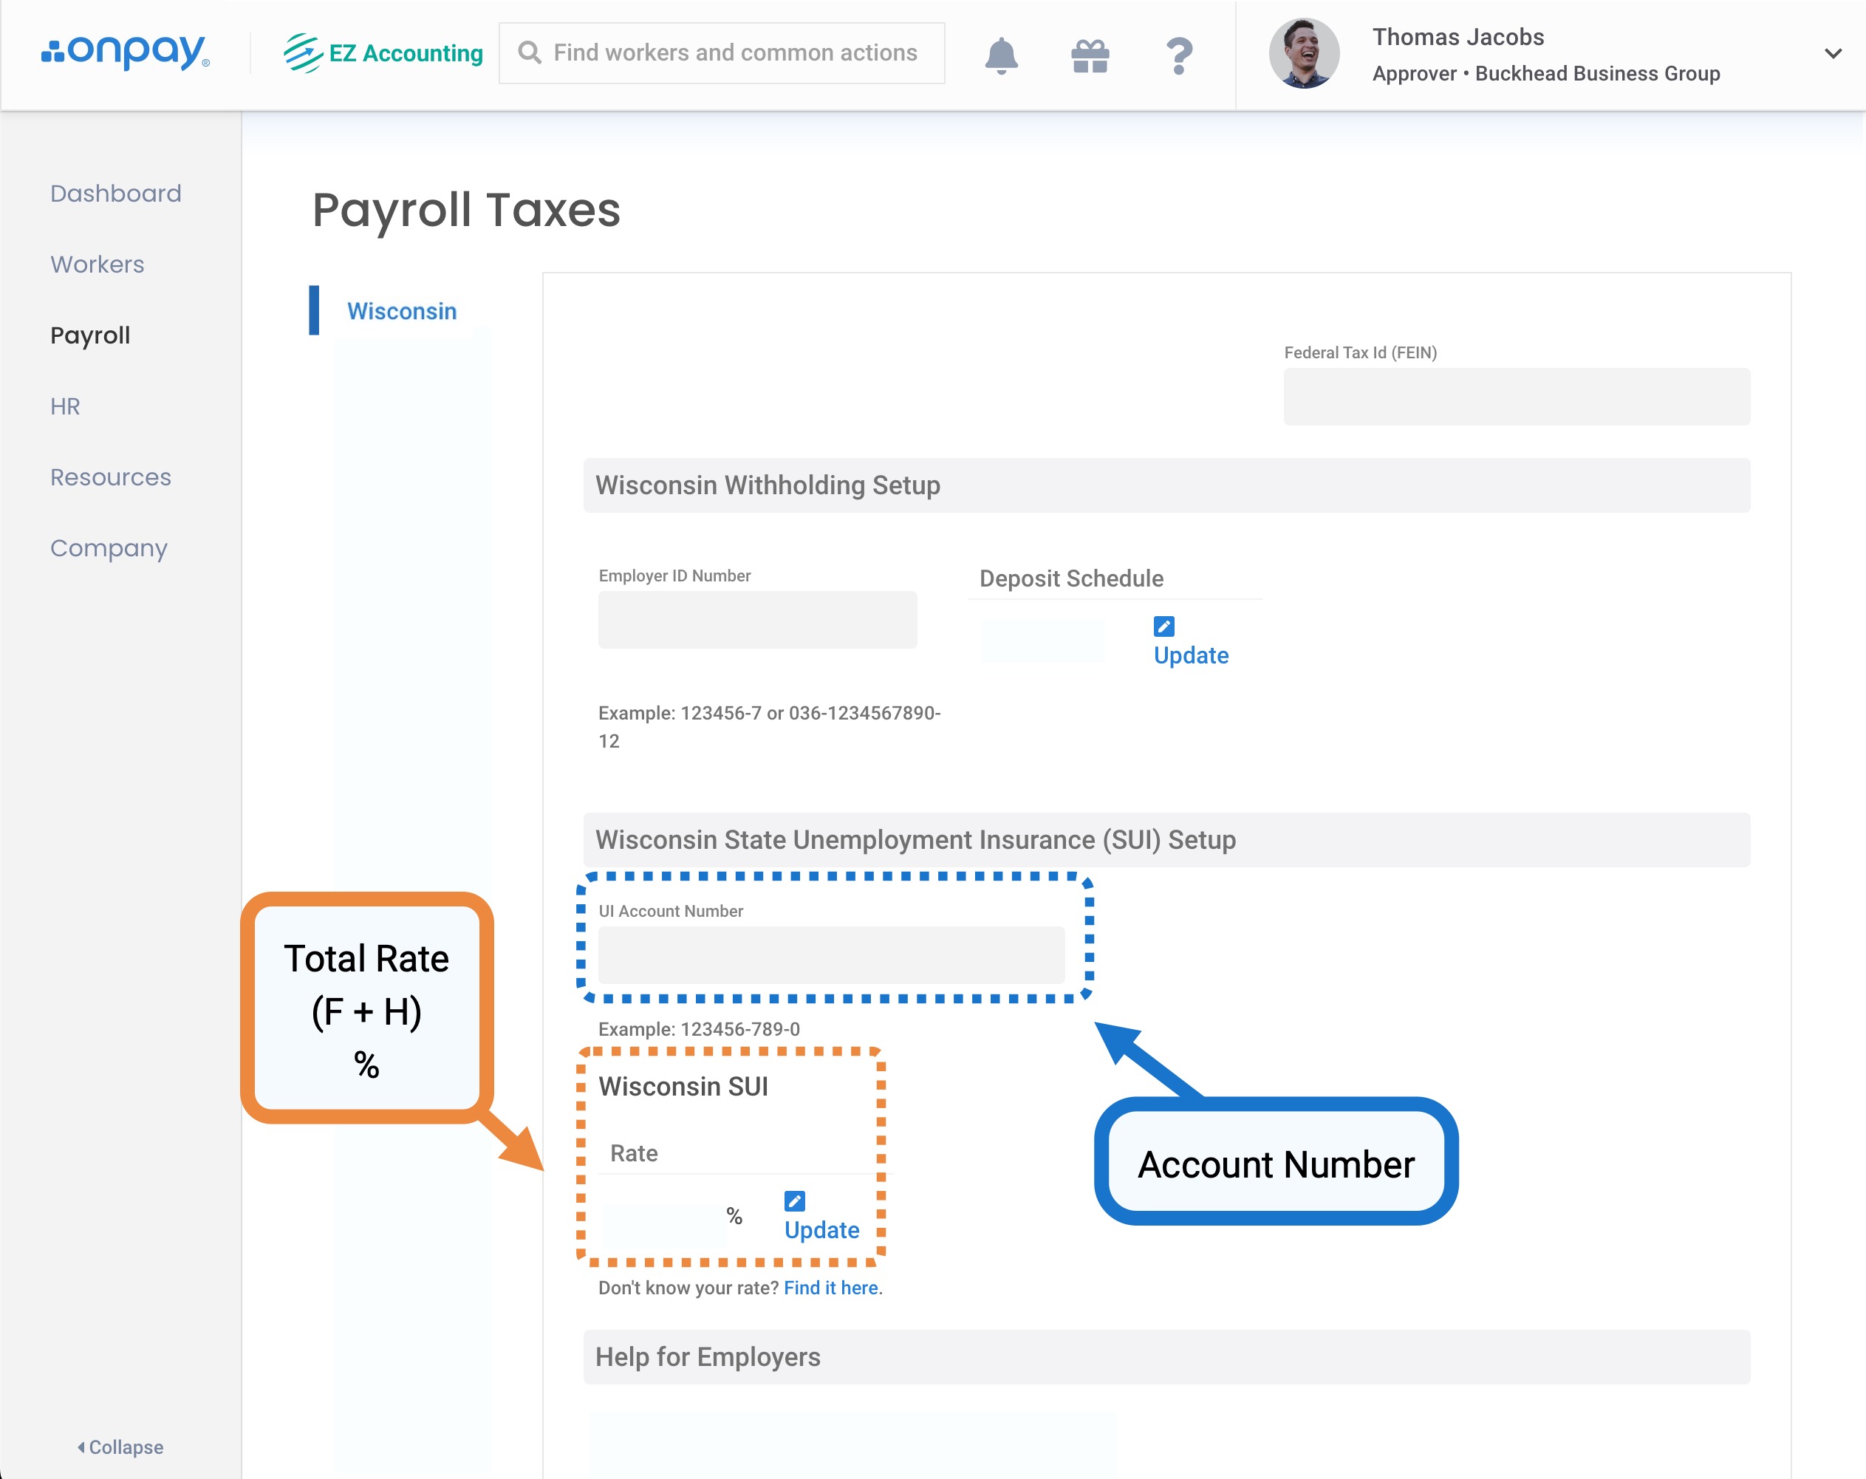Click Thomas Jacobs profile avatar

pos(1303,54)
